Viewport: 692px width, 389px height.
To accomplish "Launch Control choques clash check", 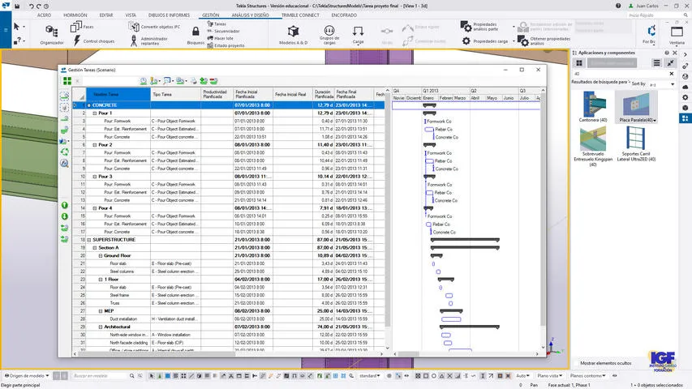I will (93, 41).
